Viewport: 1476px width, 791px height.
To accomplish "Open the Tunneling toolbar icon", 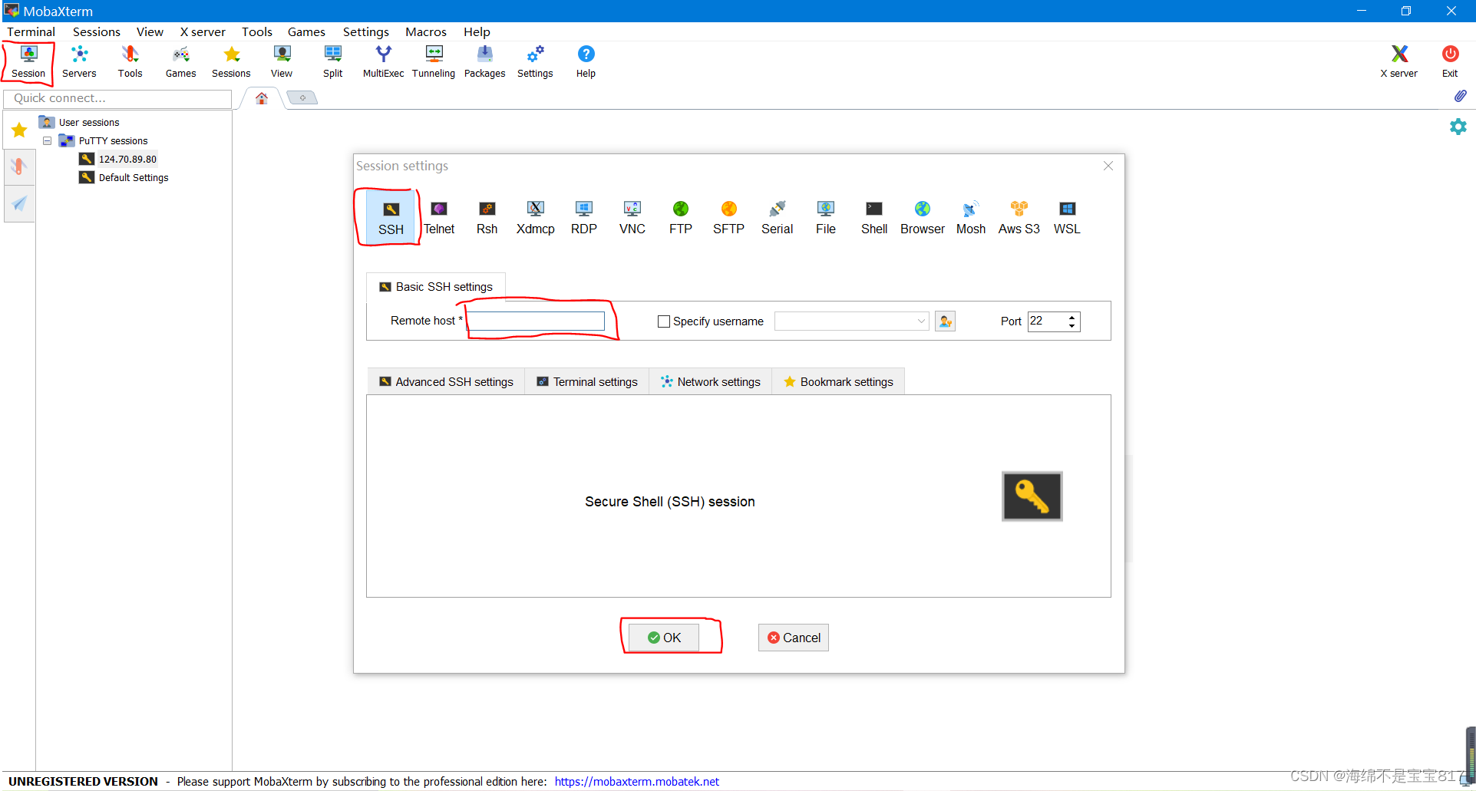I will [x=434, y=61].
